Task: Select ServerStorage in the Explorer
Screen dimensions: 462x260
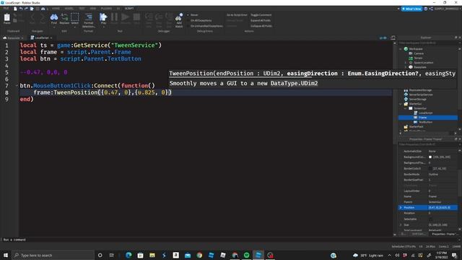Action: pyautogui.click(x=415, y=99)
